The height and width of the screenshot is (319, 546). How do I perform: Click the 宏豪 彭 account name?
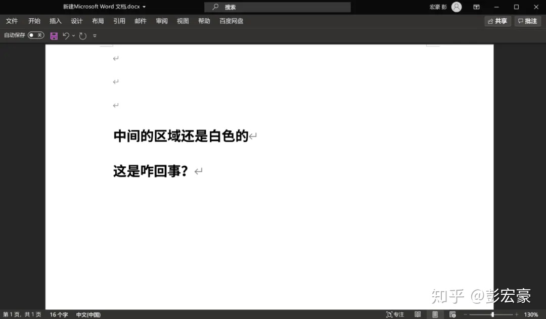coord(438,7)
